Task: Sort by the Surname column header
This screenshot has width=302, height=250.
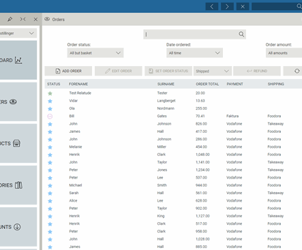Action: pos(166,84)
